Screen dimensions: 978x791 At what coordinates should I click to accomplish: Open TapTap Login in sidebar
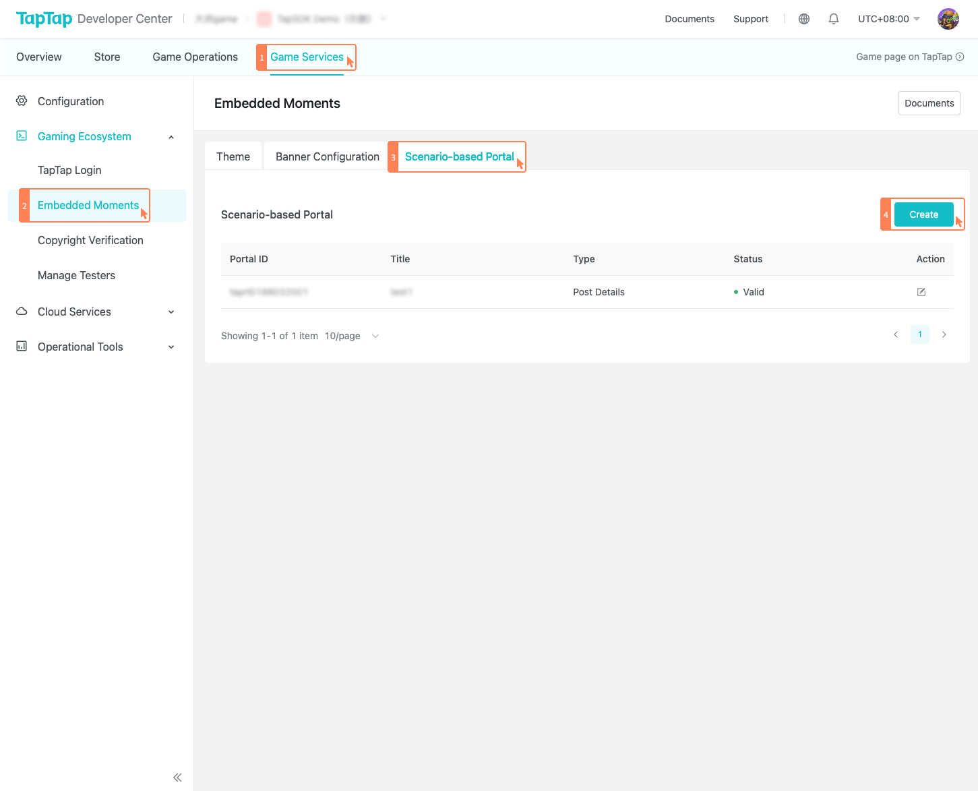click(69, 170)
